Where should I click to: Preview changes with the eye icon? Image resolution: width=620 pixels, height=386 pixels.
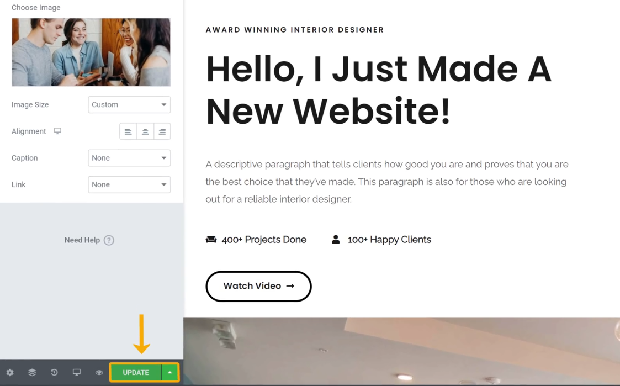(x=99, y=373)
